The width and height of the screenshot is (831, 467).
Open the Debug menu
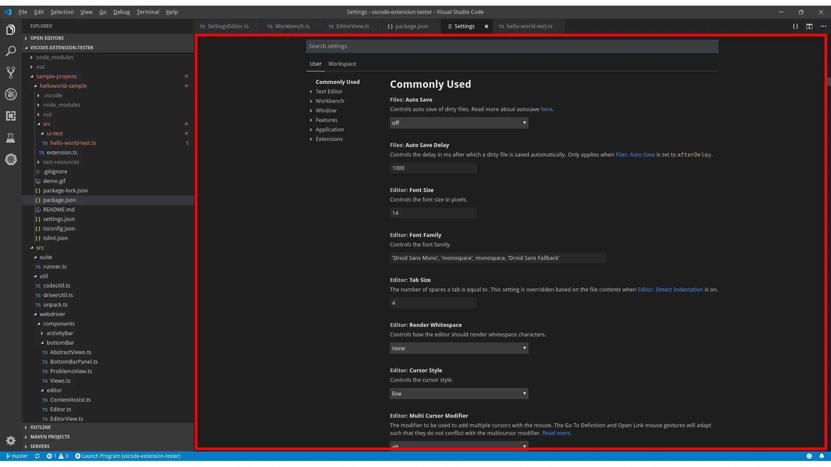coord(122,12)
